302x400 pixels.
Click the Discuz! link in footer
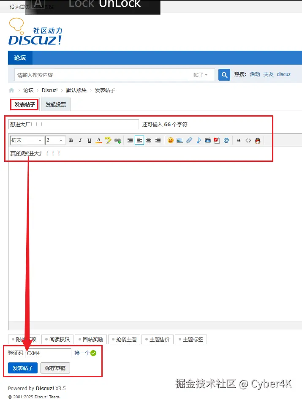click(x=45, y=388)
